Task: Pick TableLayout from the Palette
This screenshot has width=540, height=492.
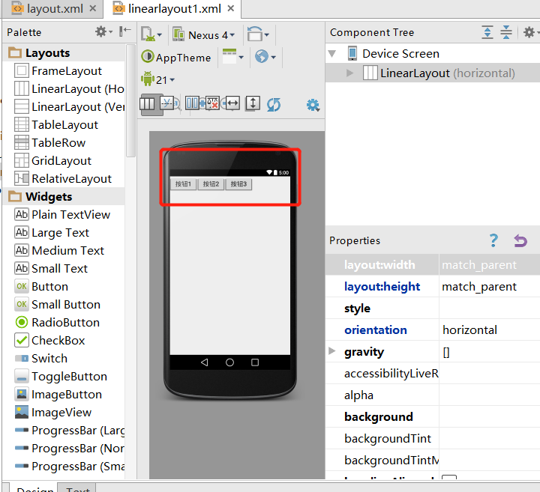Action: [x=55, y=124]
